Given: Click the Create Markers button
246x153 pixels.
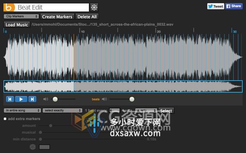Looking at the screenshot, I should coord(57,17).
